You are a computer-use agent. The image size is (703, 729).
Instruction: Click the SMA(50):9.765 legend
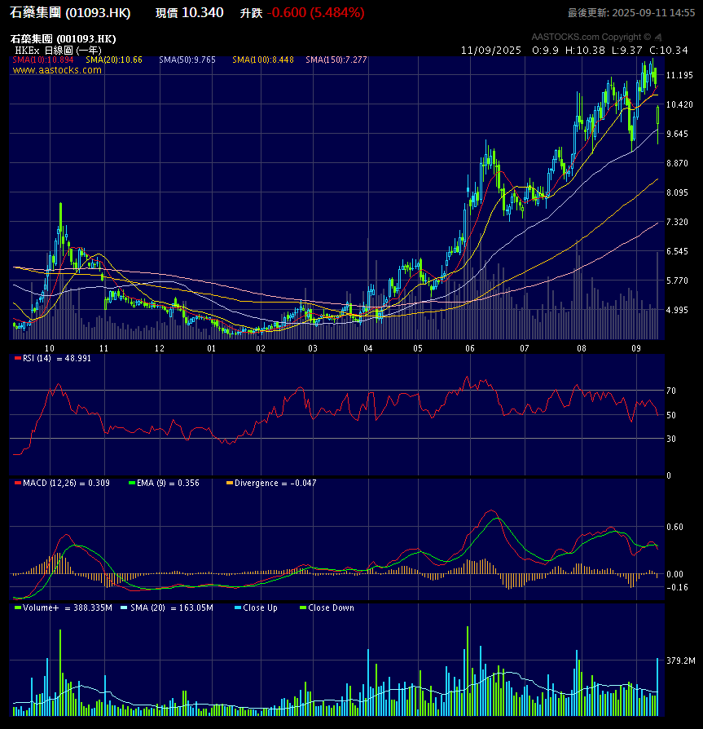187,60
